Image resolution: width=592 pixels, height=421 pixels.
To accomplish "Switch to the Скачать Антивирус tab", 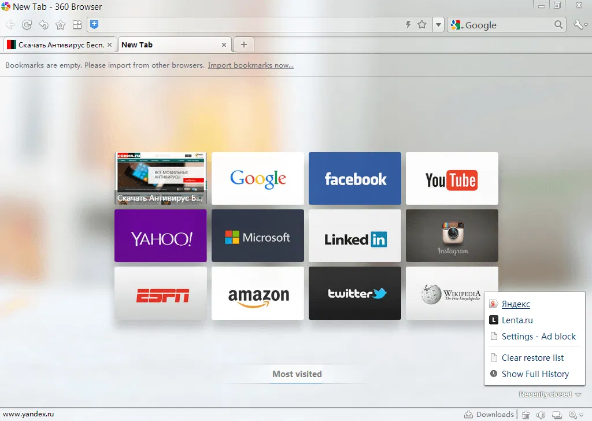I will (x=60, y=45).
